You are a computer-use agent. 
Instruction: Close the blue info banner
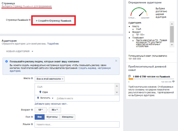coord(116,61)
